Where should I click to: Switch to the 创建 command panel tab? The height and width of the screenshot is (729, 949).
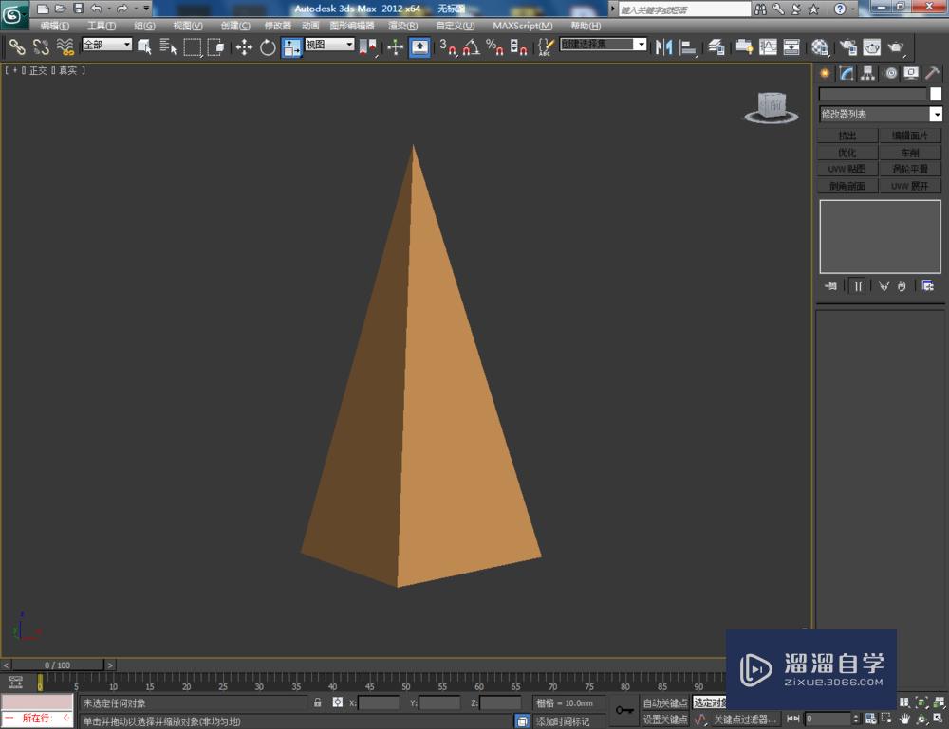tap(825, 73)
